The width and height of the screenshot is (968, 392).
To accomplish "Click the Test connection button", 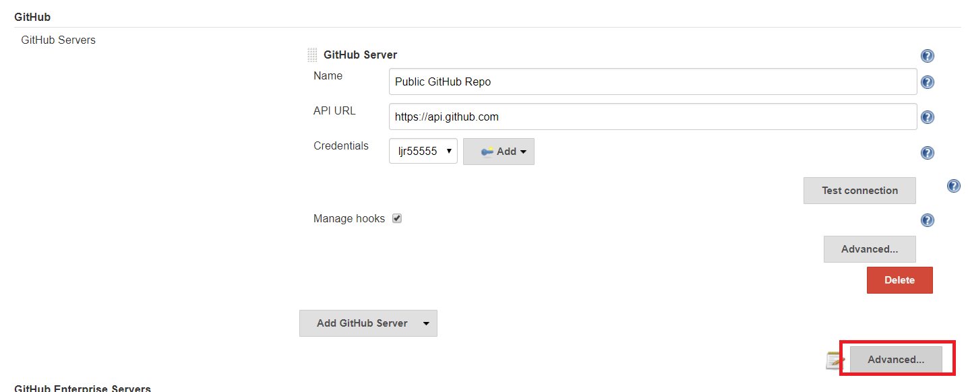I will (859, 191).
